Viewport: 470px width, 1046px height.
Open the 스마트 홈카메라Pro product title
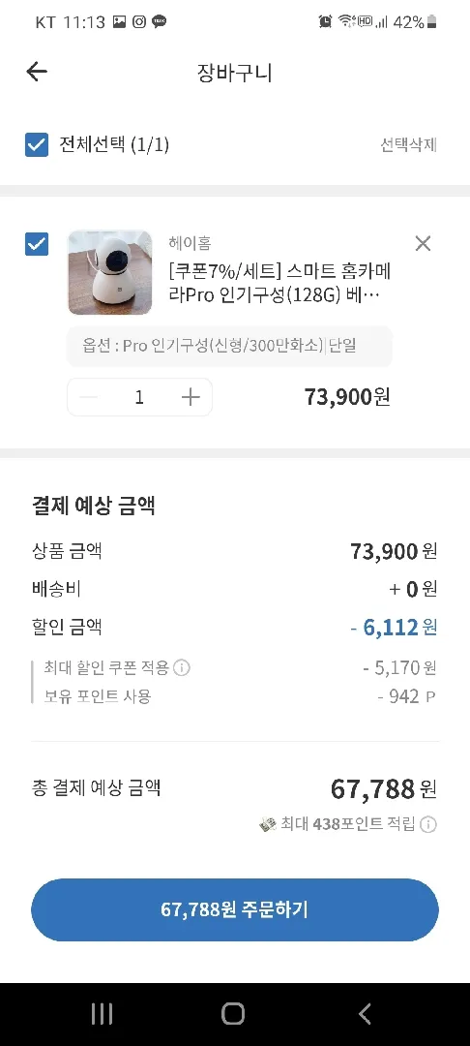tap(280, 283)
